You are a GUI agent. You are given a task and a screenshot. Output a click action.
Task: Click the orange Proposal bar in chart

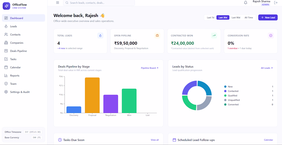click(92, 95)
